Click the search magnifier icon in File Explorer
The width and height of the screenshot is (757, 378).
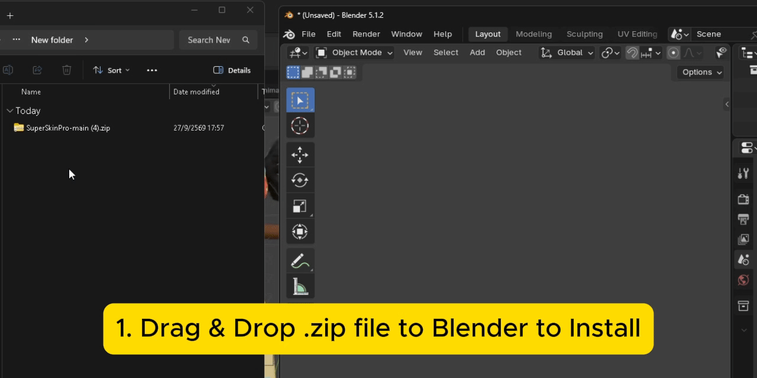pyautogui.click(x=246, y=40)
